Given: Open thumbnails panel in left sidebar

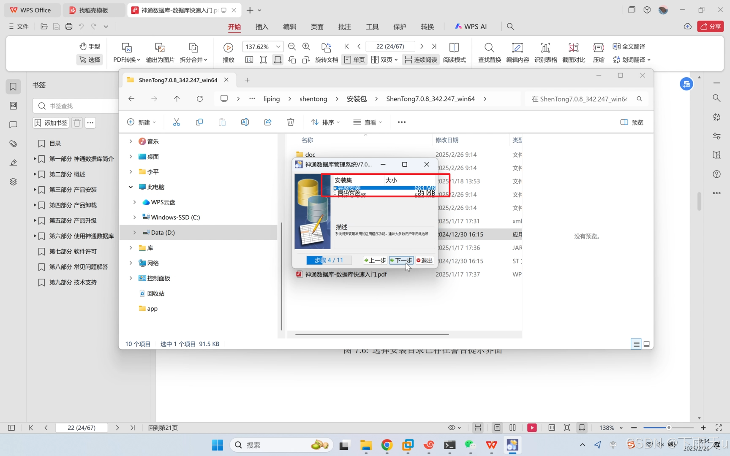Looking at the screenshot, I should pyautogui.click(x=13, y=106).
